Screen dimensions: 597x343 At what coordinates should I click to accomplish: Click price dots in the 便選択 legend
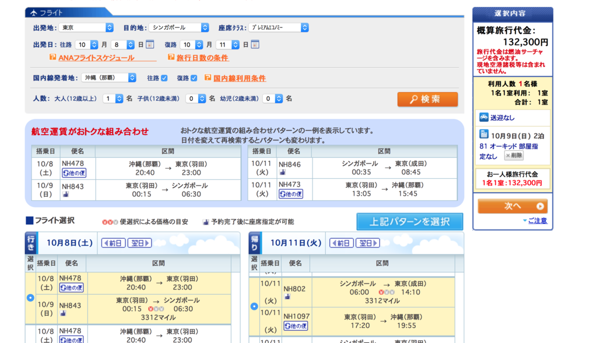(110, 222)
